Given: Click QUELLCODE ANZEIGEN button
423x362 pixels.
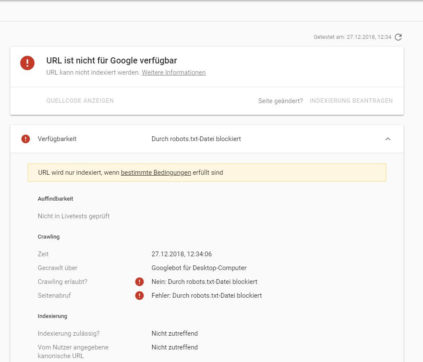Looking at the screenshot, I should (80, 101).
